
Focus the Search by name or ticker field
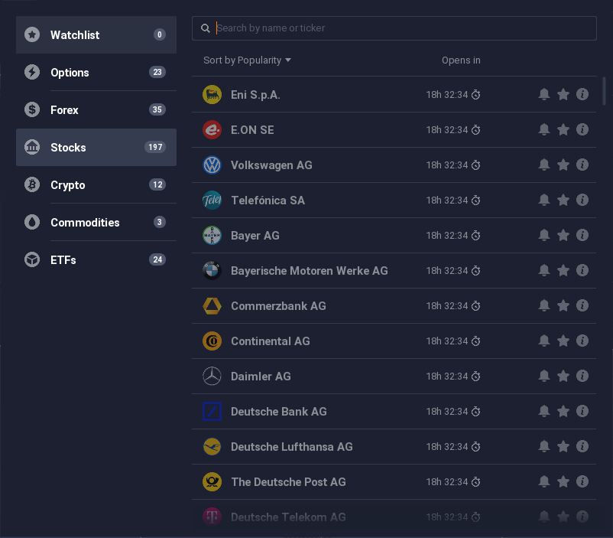click(394, 28)
